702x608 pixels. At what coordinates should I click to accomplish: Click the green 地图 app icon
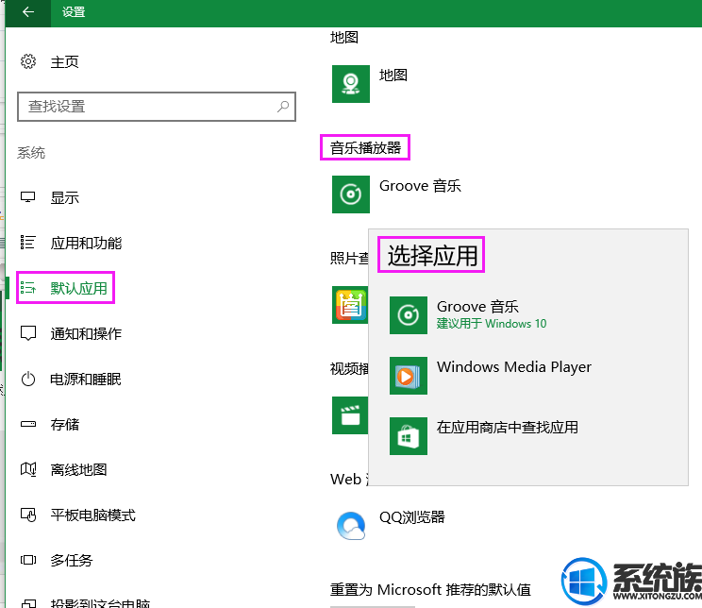[351, 84]
